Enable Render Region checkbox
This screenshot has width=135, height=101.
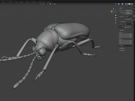click(x=125, y=19)
